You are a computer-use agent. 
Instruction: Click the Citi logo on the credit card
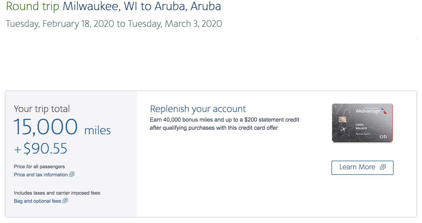point(383,137)
